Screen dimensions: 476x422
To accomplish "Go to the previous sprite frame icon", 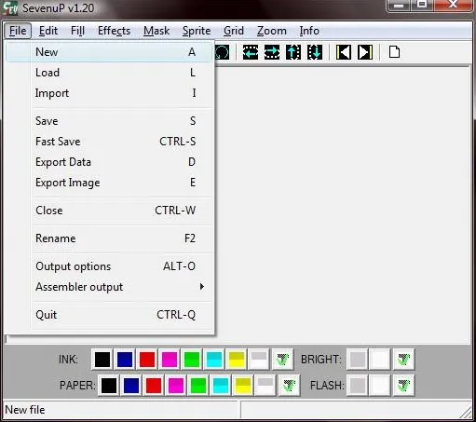I will click(x=344, y=52).
